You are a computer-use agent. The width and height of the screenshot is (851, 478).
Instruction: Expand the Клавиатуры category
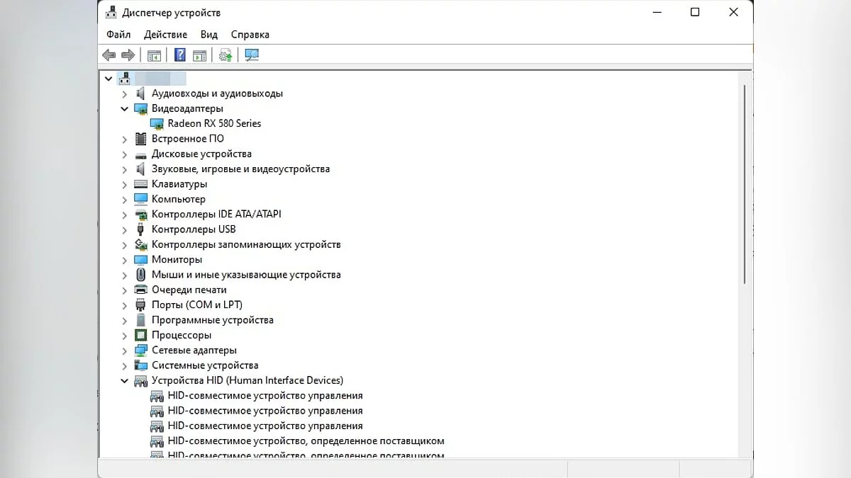coord(125,184)
